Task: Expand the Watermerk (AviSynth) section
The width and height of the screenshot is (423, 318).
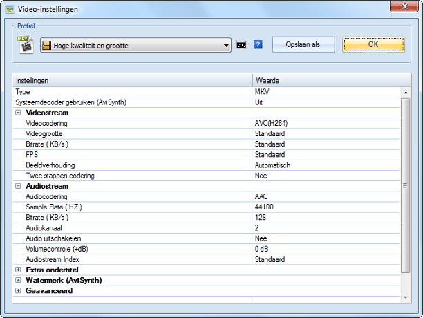Action: 18,280
